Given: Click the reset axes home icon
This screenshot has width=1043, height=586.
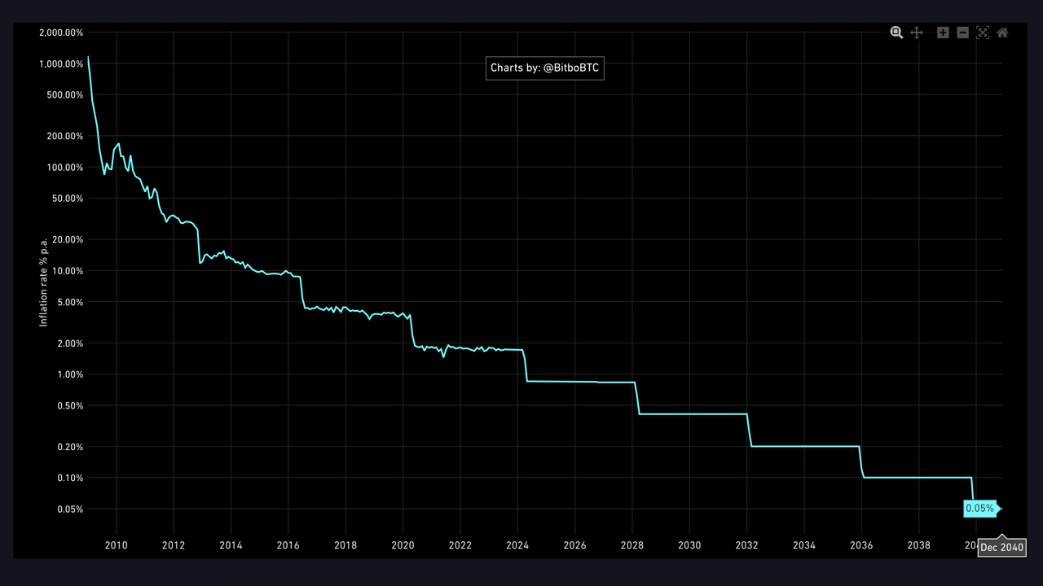Looking at the screenshot, I should [x=1002, y=33].
